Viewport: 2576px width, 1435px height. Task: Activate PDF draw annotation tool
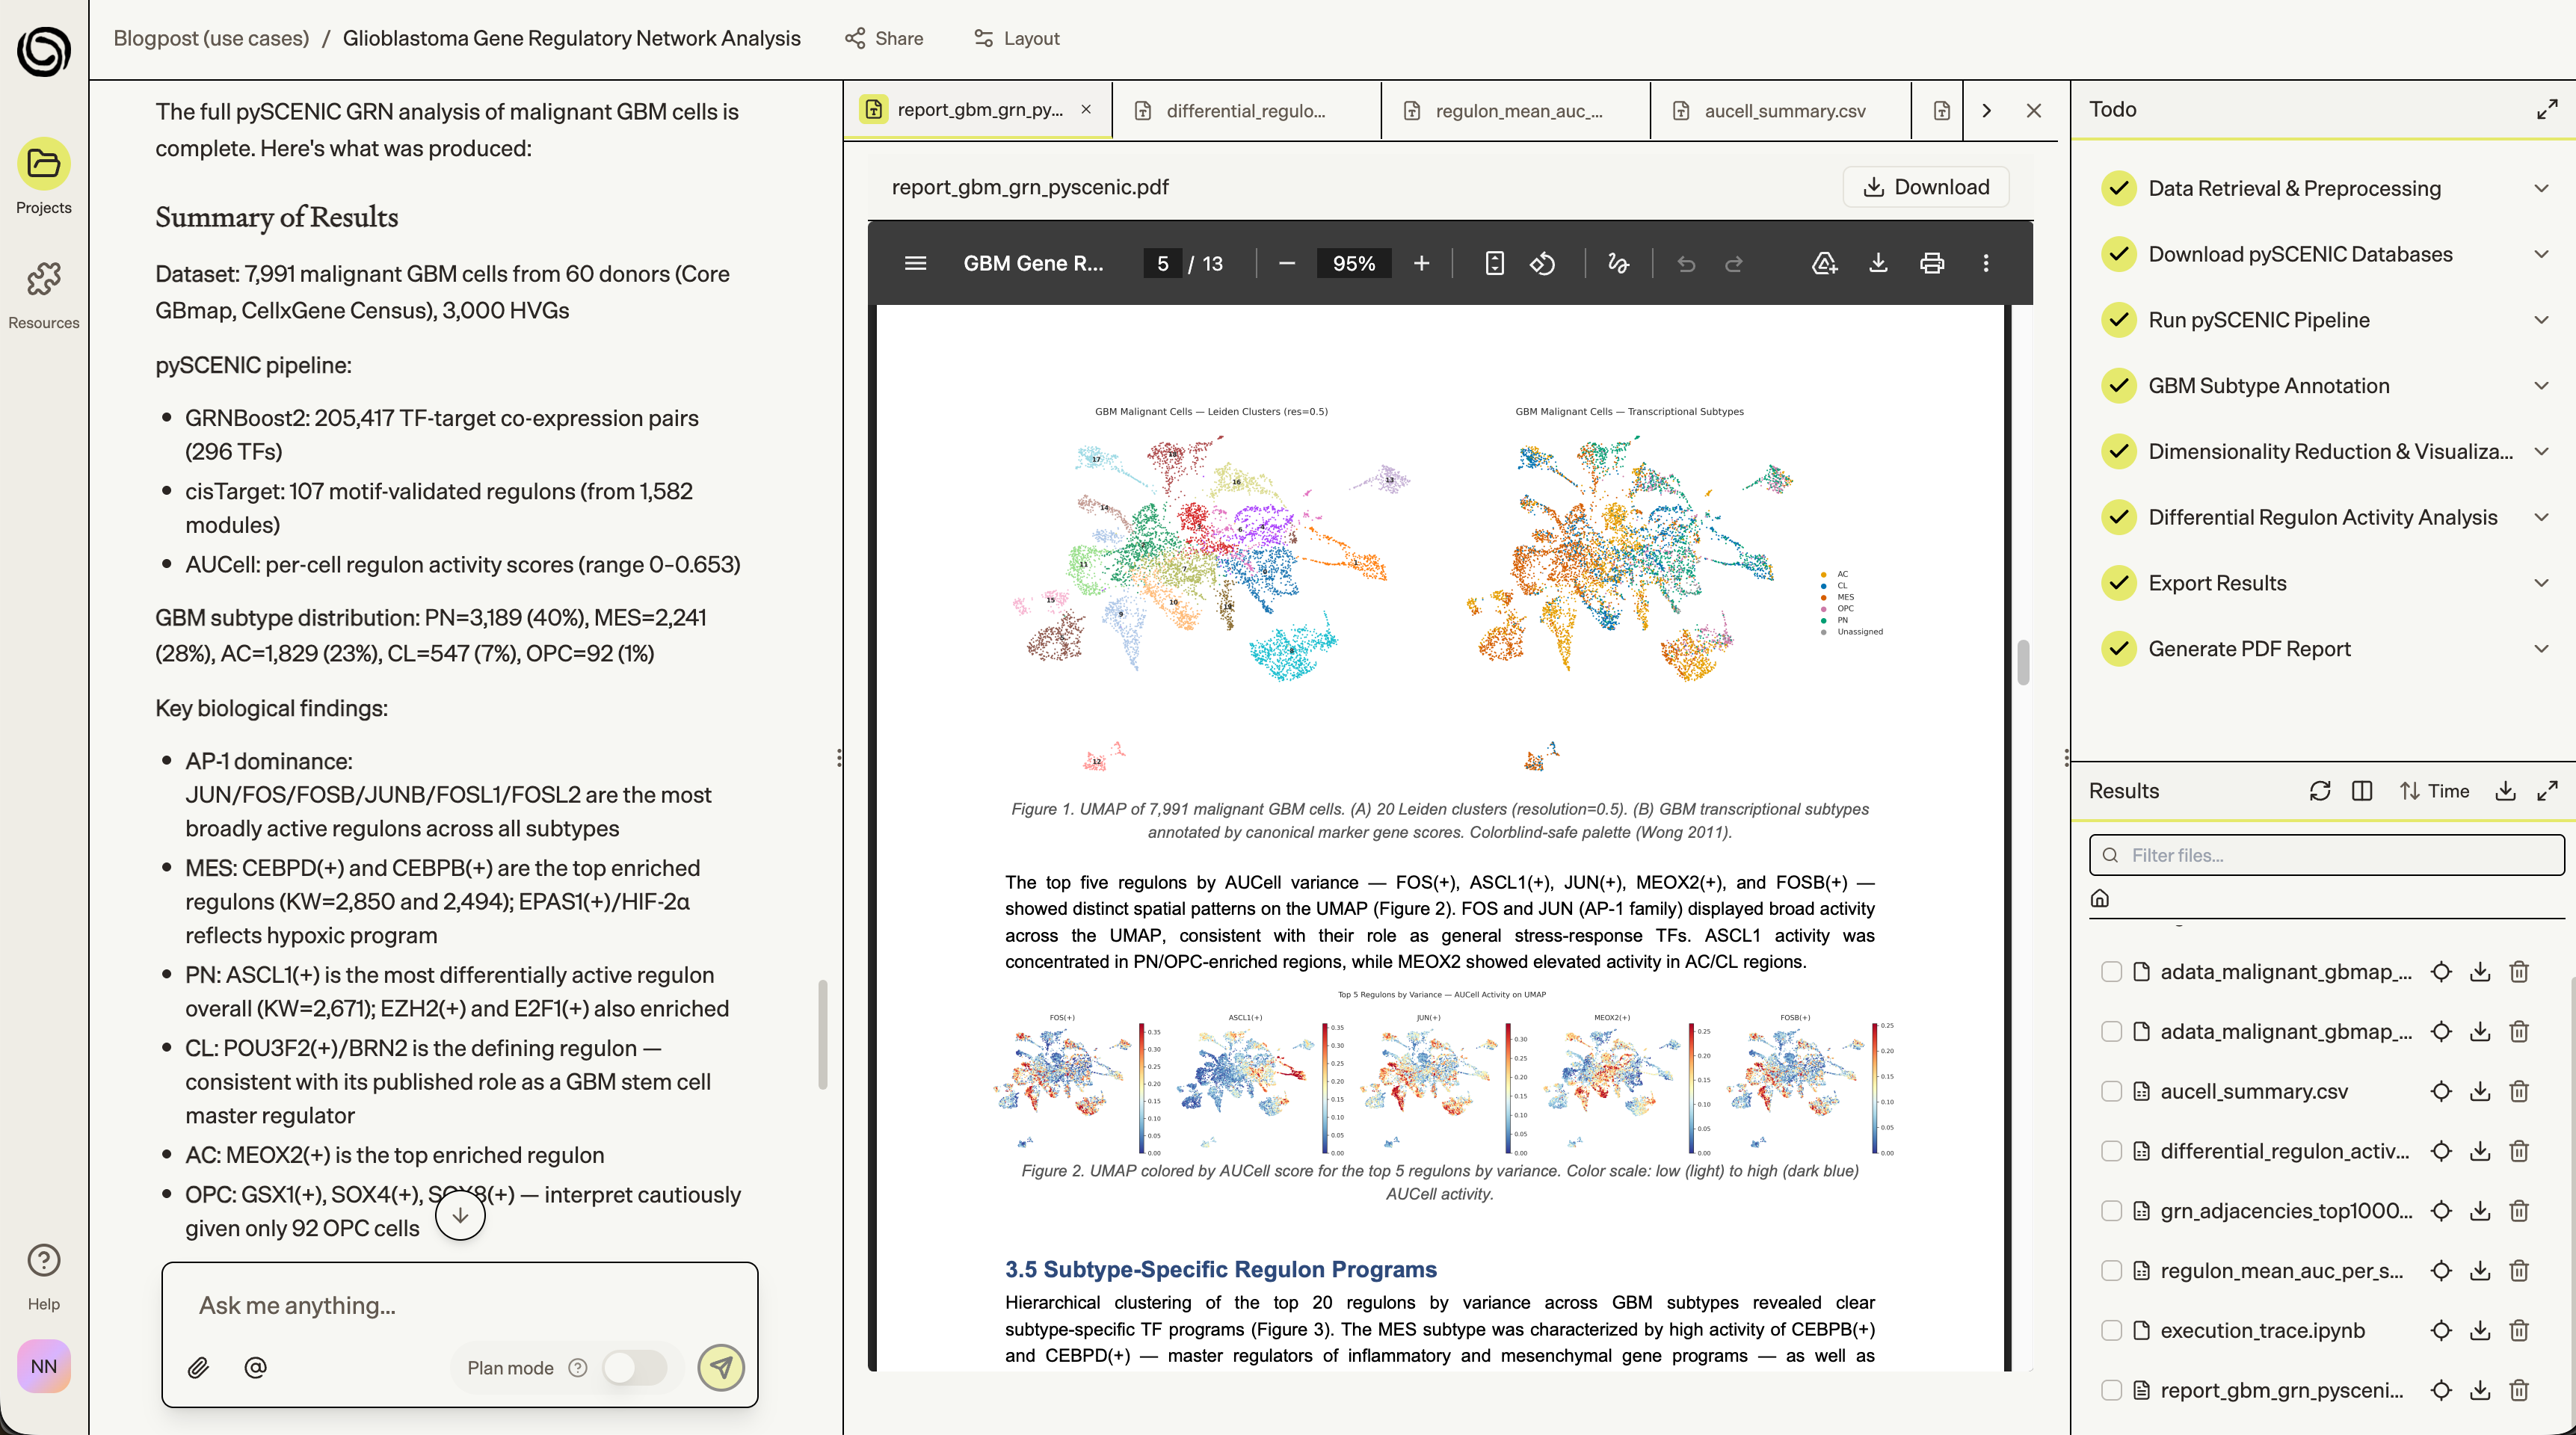point(1618,263)
